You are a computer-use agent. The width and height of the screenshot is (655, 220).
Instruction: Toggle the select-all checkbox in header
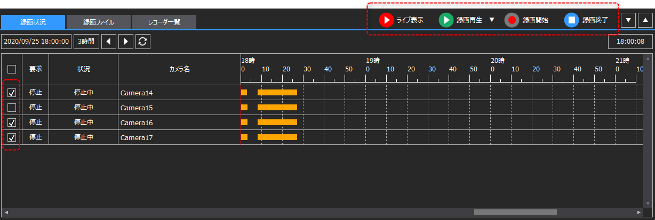12,69
